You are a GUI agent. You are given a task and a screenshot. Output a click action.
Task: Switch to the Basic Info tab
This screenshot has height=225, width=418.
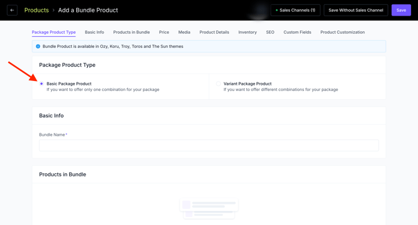pyautogui.click(x=94, y=32)
